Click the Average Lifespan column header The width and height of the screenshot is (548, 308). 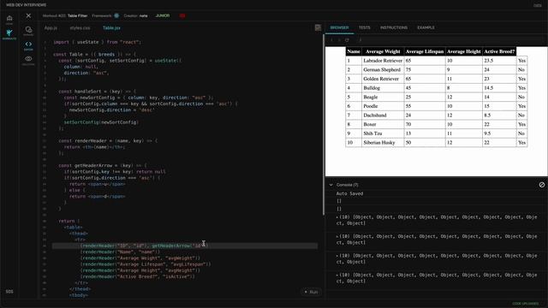point(425,51)
